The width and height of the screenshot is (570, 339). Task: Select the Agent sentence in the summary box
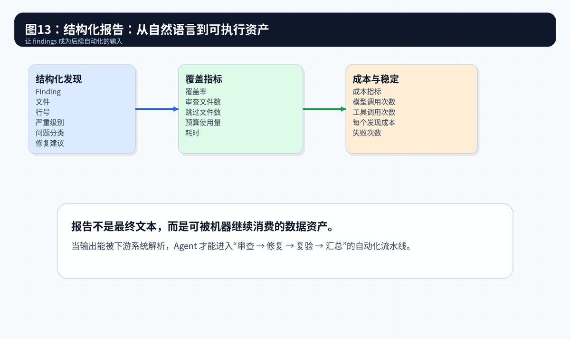[240, 246]
